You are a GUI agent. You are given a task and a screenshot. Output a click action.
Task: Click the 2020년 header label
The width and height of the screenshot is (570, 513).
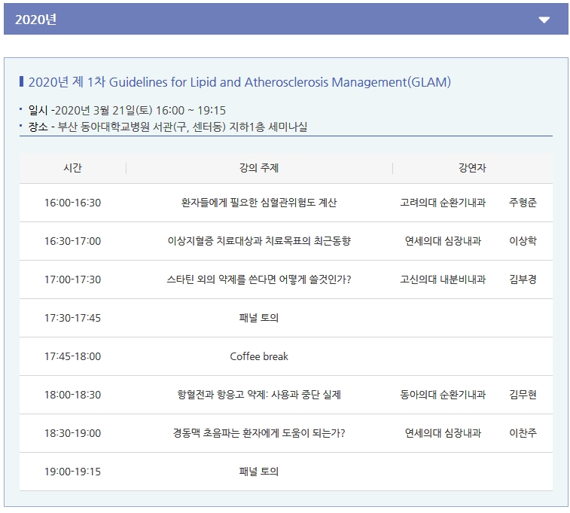[x=35, y=20]
